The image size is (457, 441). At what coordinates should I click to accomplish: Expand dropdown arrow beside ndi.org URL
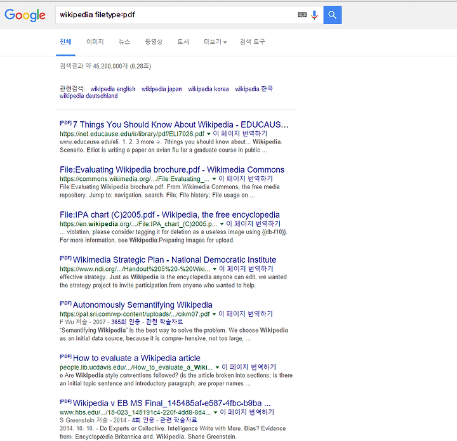[x=215, y=269]
